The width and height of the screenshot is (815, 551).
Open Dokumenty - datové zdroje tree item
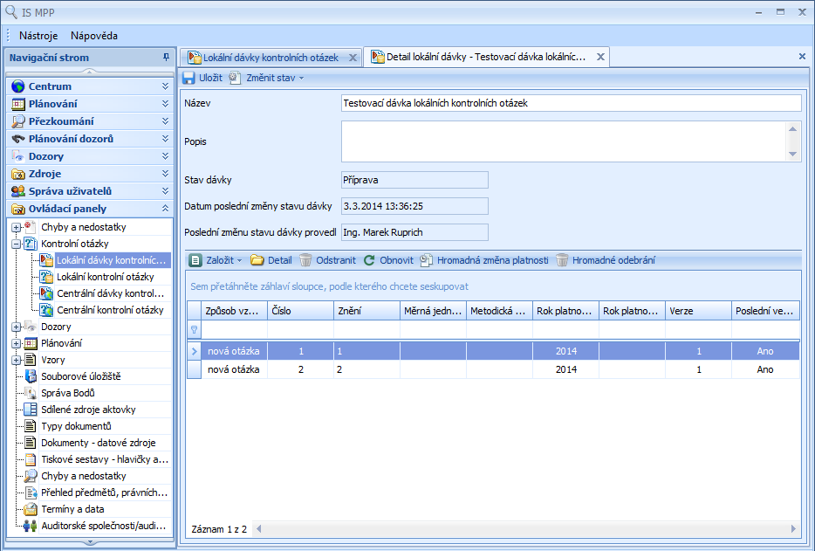pos(99,443)
